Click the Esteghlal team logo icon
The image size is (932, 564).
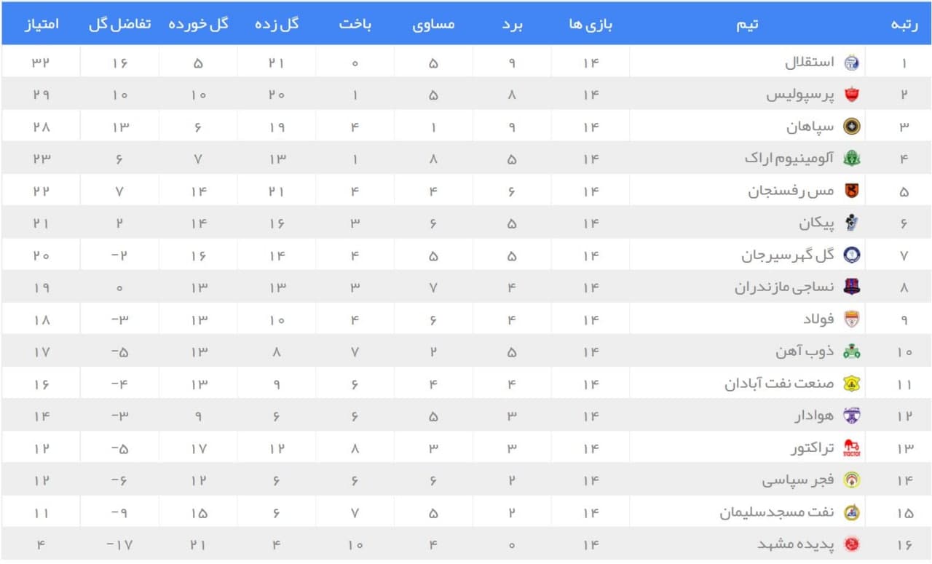point(851,63)
